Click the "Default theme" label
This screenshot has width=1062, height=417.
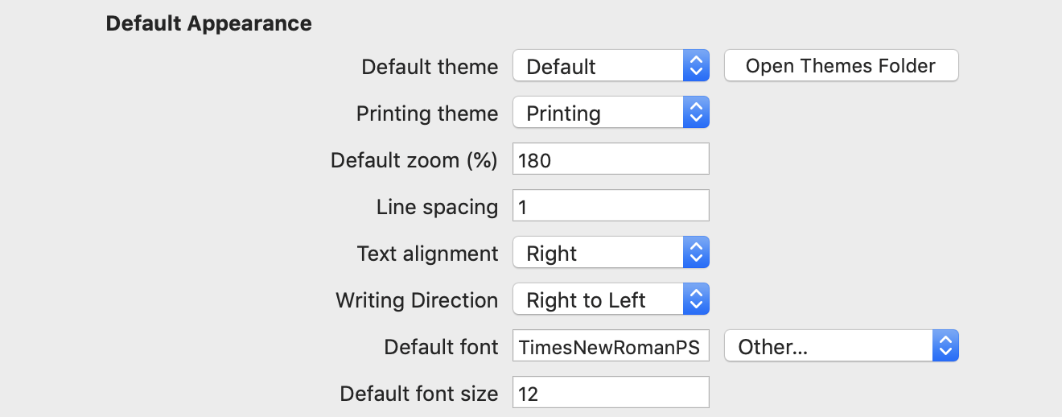pyautogui.click(x=430, y=67)
